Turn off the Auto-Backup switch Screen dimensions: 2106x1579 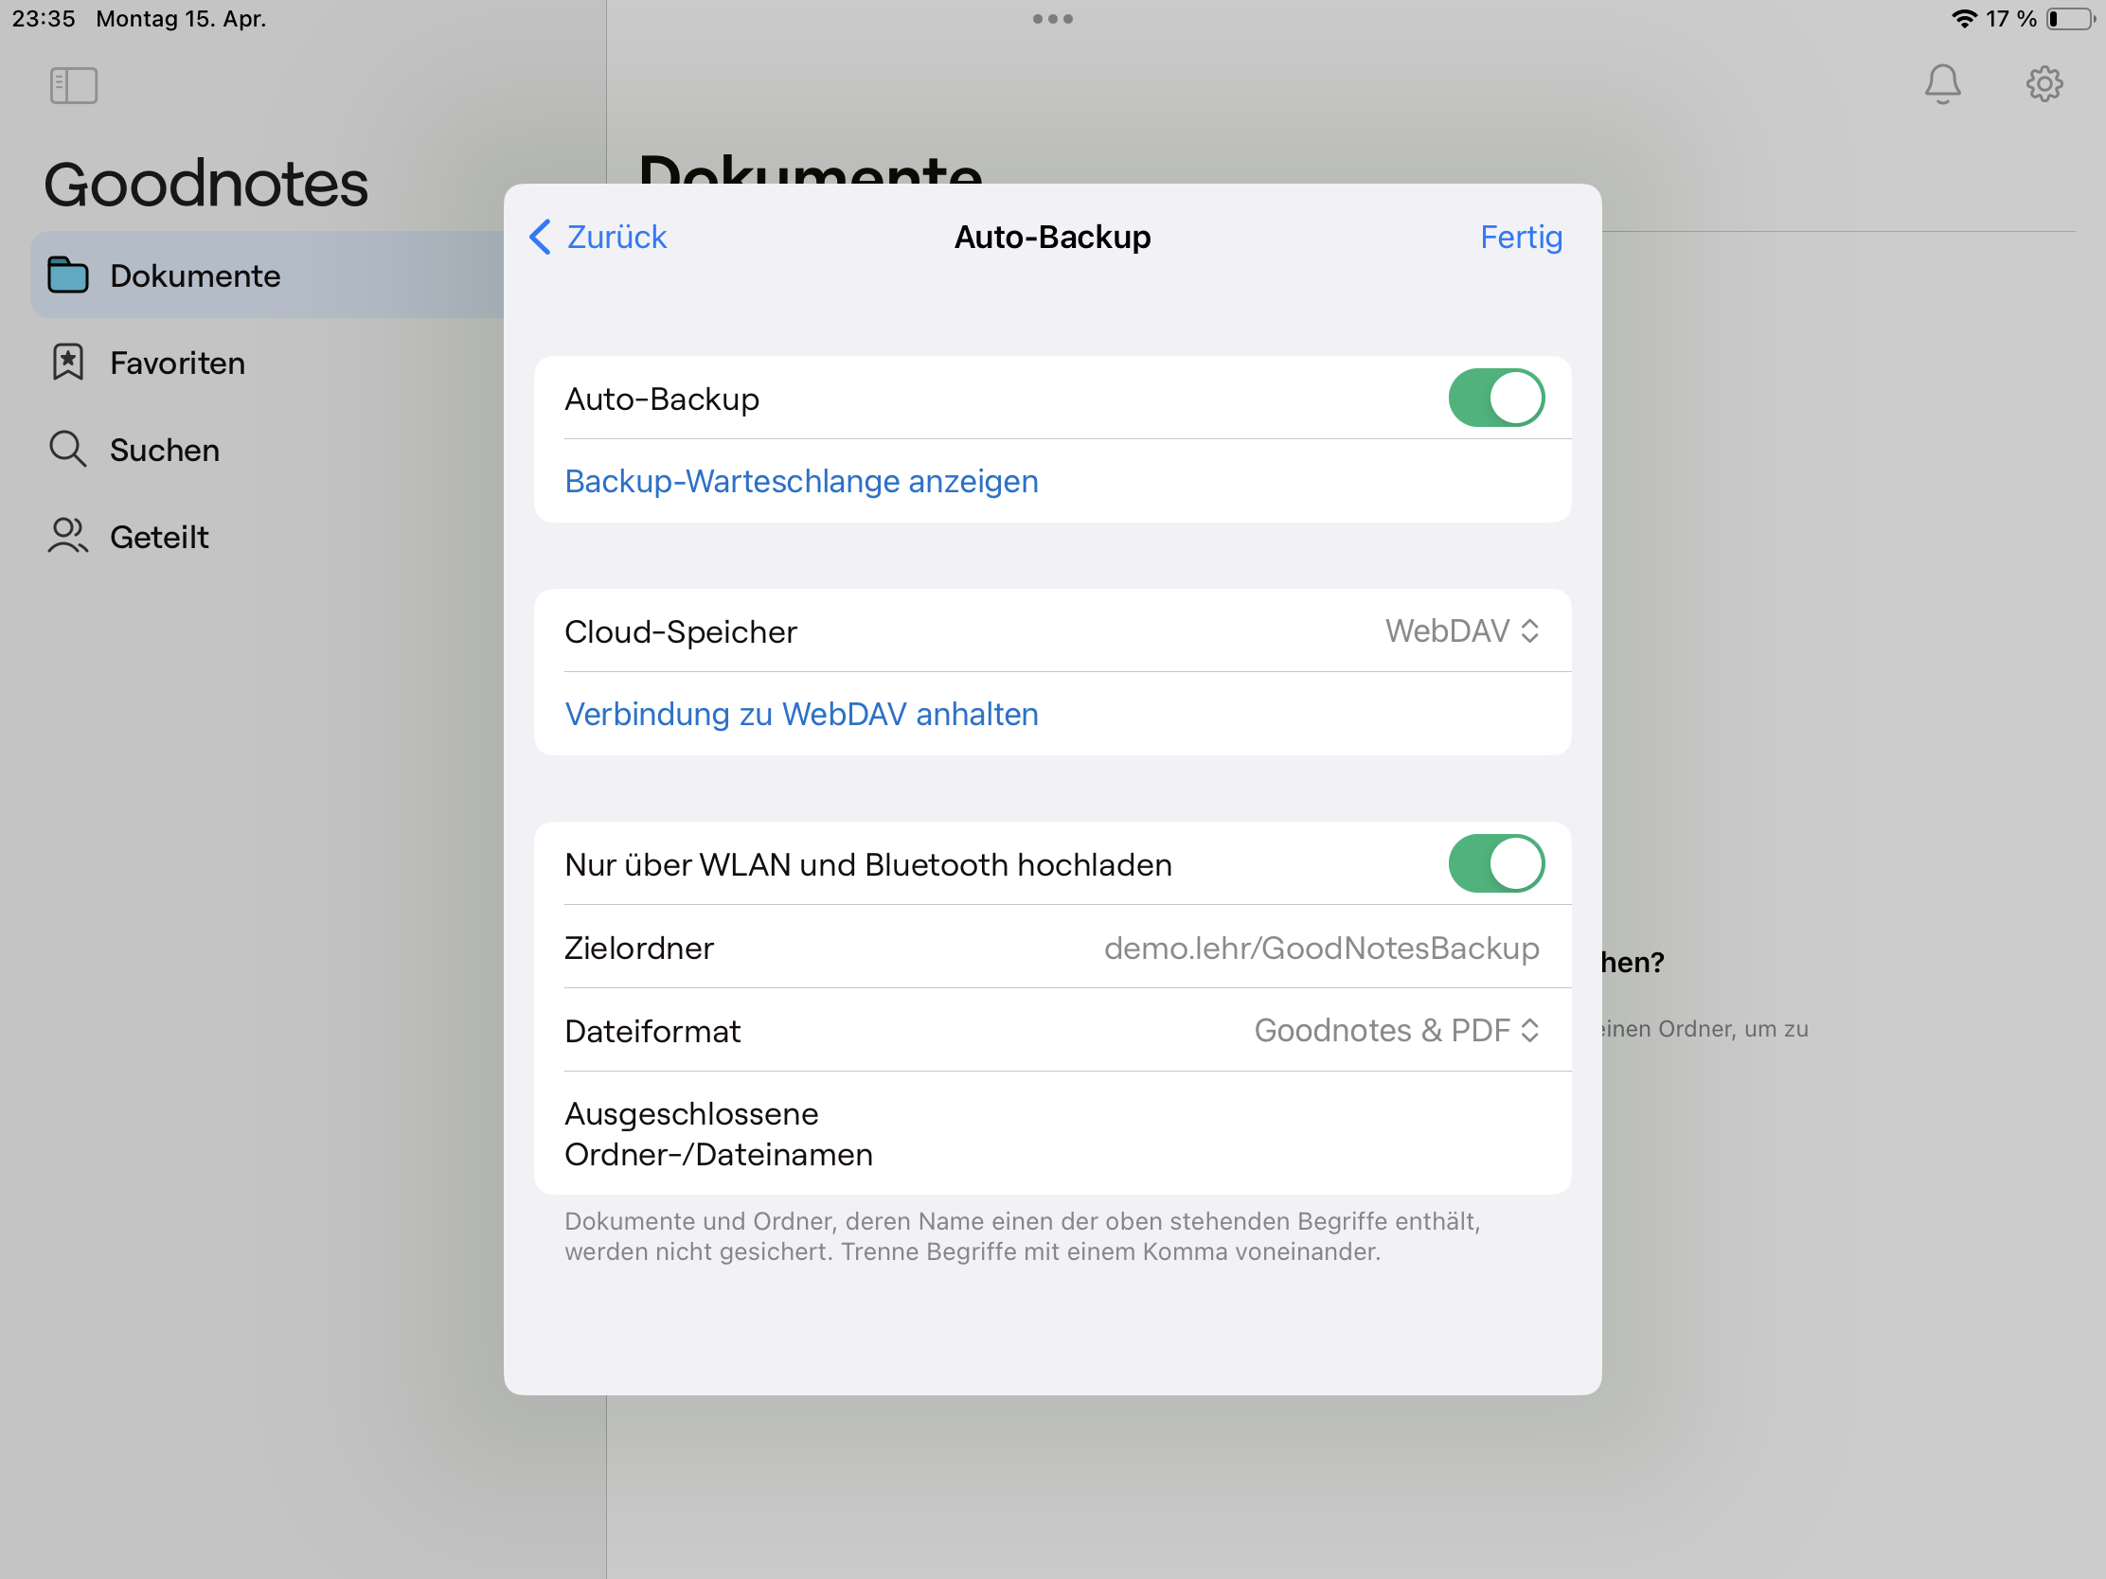pyautogui.click(x=1496, y=398)
